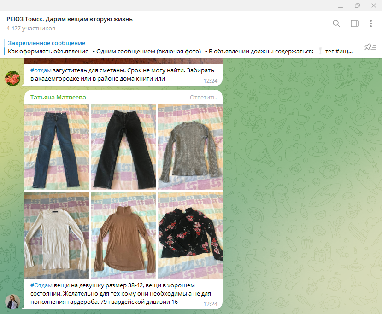Screen dimensions: 382x314
Task: Click the chat title РЕЮЗ Томск
Action: tap(69, 19)
